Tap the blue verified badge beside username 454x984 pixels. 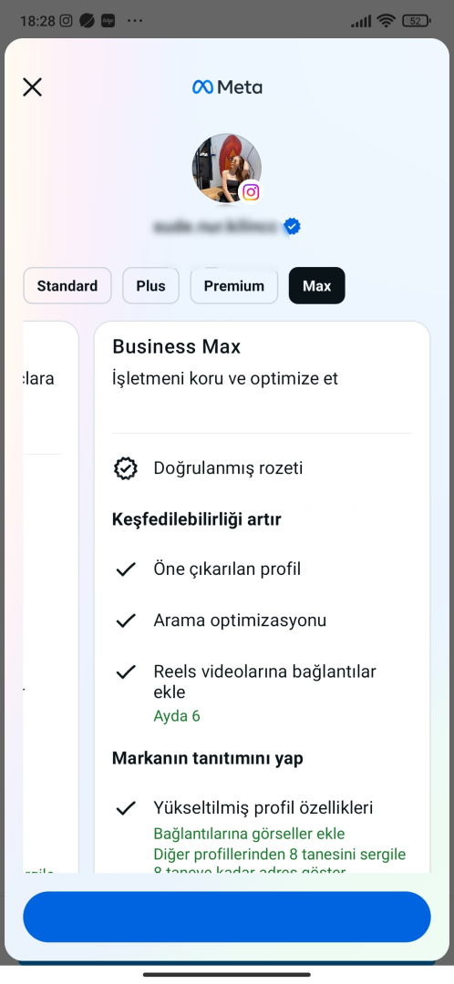coord(292,226)
